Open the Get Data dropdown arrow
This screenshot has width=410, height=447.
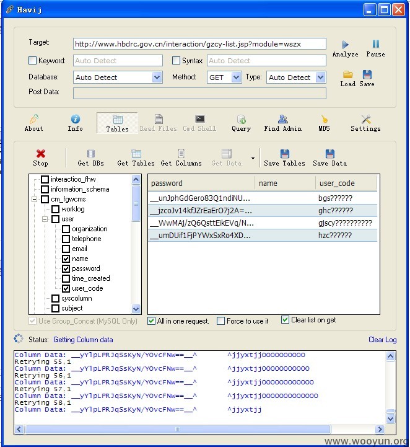[x=253, y=158]
